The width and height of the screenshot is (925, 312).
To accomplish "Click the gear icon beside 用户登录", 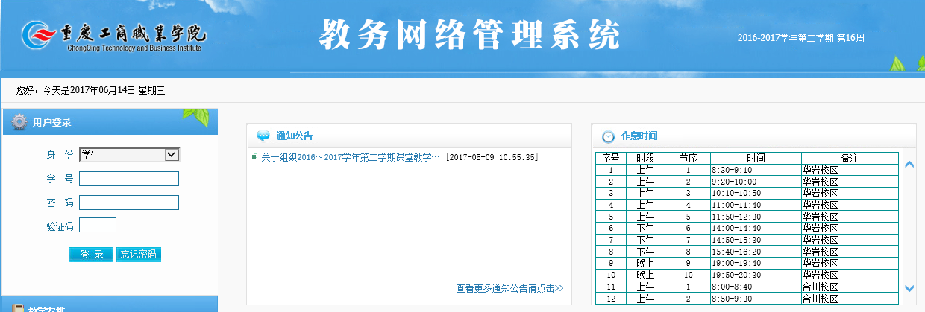I will pos(20,122).
